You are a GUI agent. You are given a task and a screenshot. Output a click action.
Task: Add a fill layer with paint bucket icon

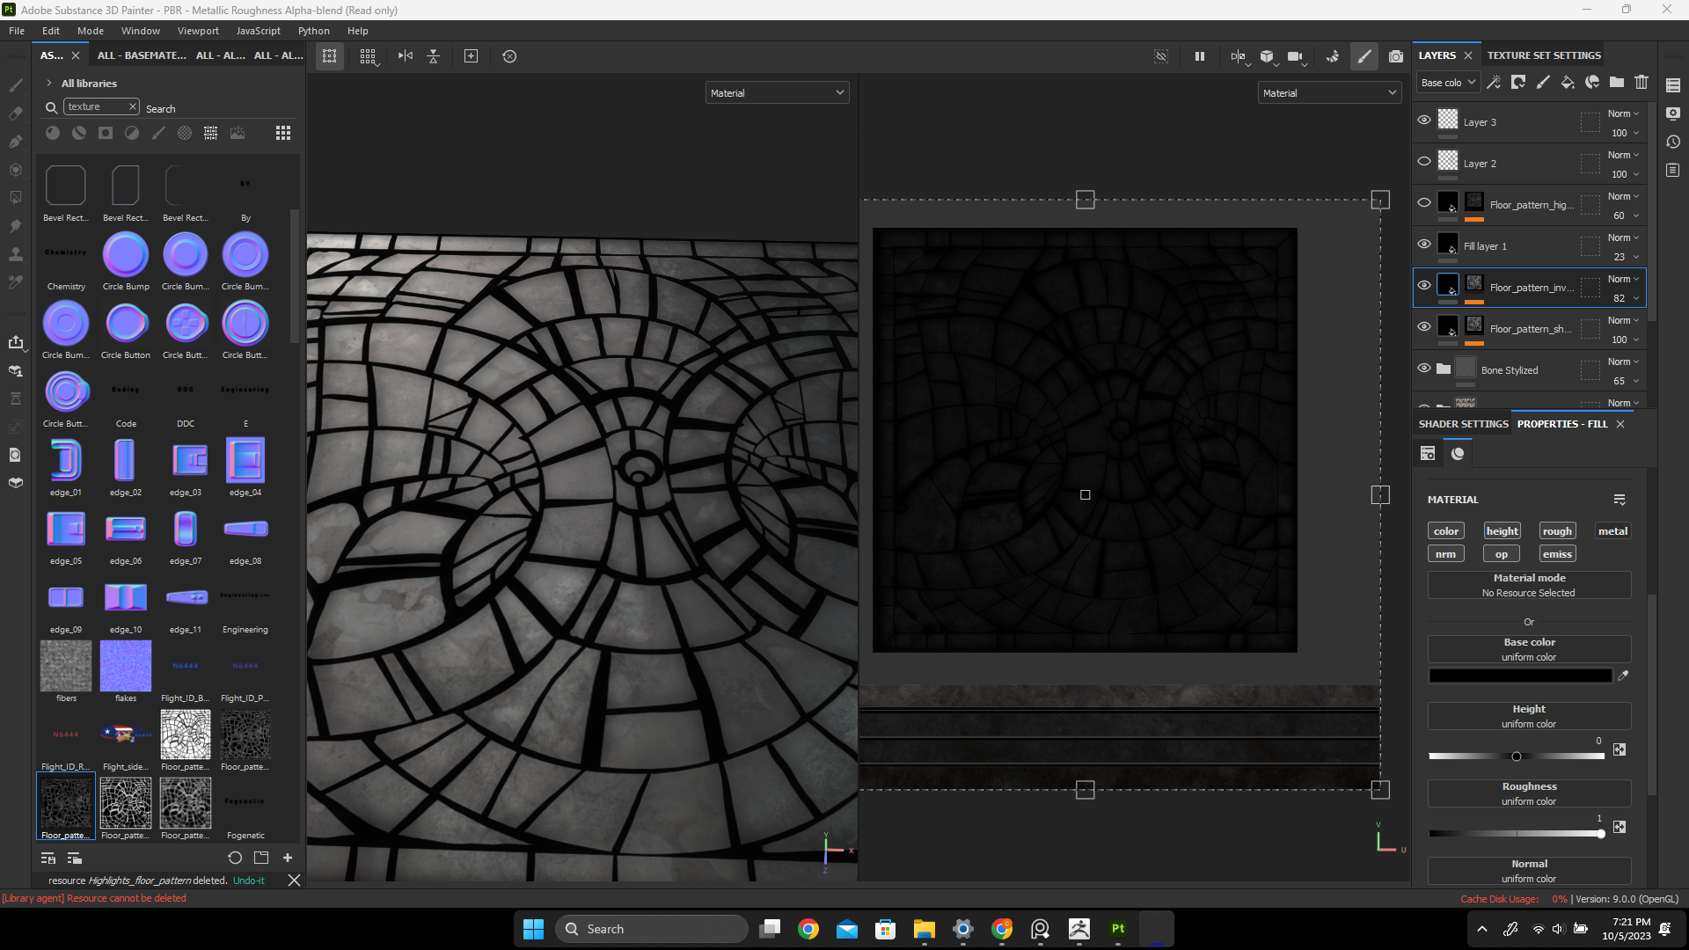pyautogui.click(x=1568, y=82)
